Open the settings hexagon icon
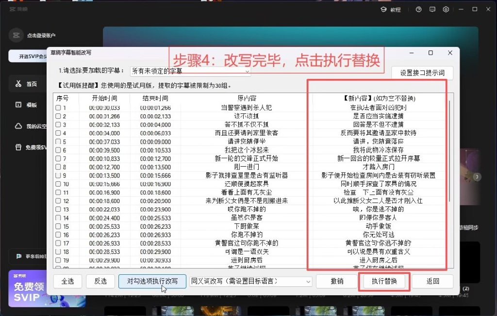The height and width of the screenshot is (316, 497). tap(446, 10)
